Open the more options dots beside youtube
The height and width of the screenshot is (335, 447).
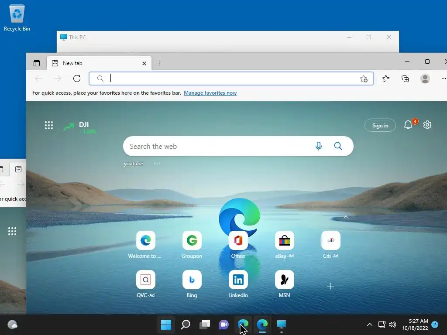pos(157,163)
